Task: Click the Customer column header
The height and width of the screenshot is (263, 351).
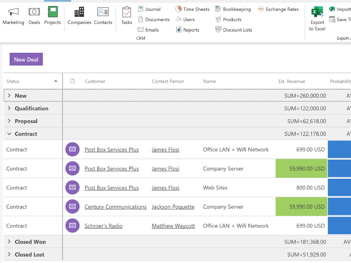Action: (95, 81)
